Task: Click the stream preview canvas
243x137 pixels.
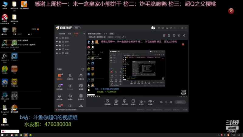Action: pyautogui.click(x=137, y=69)
